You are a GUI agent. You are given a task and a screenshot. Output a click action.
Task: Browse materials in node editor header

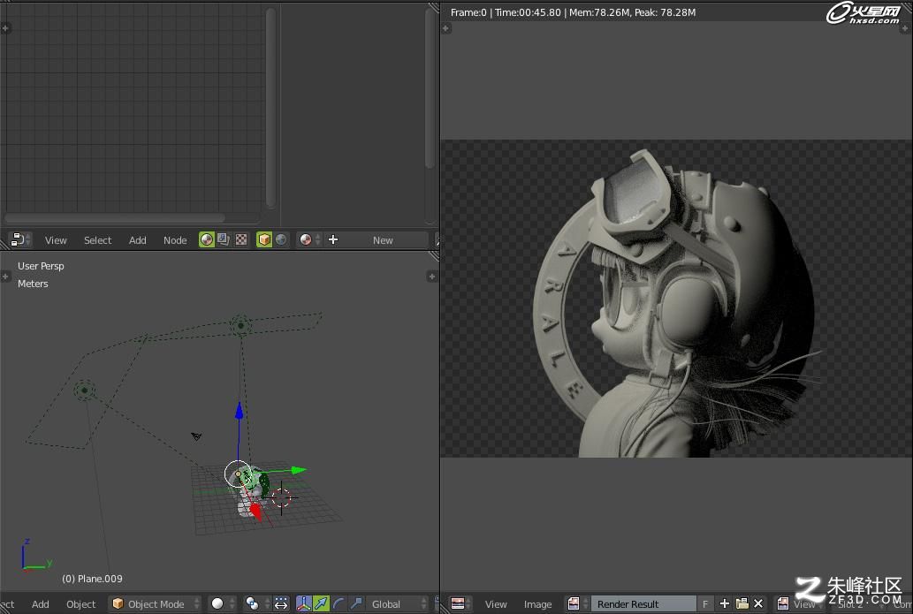point(309,239)
